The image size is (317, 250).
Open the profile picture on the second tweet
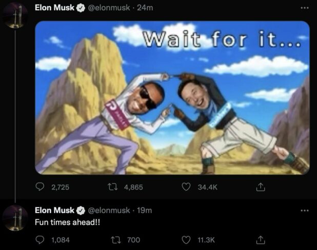pyautogui.click(x=15, y=218)
